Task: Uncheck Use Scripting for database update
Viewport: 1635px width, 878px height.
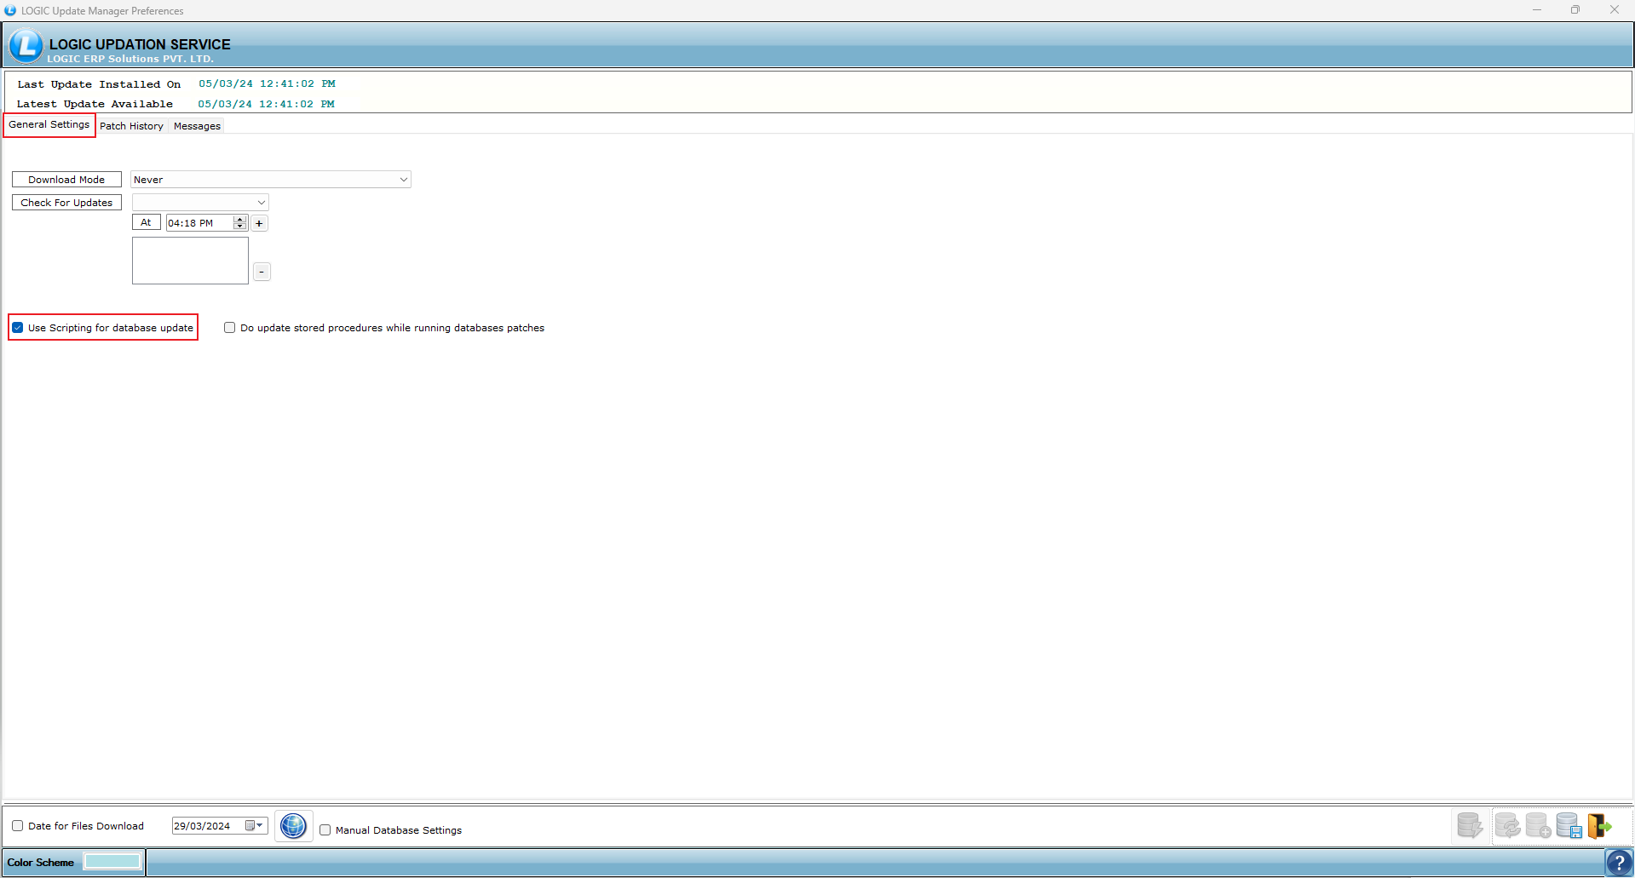Action: click(18, 328)
